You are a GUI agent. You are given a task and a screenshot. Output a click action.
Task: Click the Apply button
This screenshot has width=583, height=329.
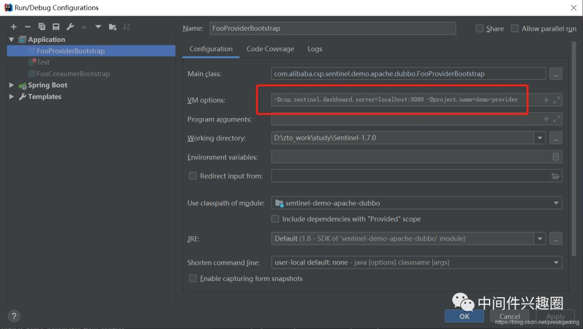555,316
